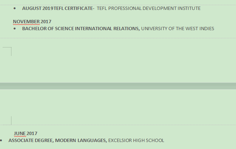Click 2017 next to NOVEMBER
This screenshot has width=236, height=149.
(46, 21)
